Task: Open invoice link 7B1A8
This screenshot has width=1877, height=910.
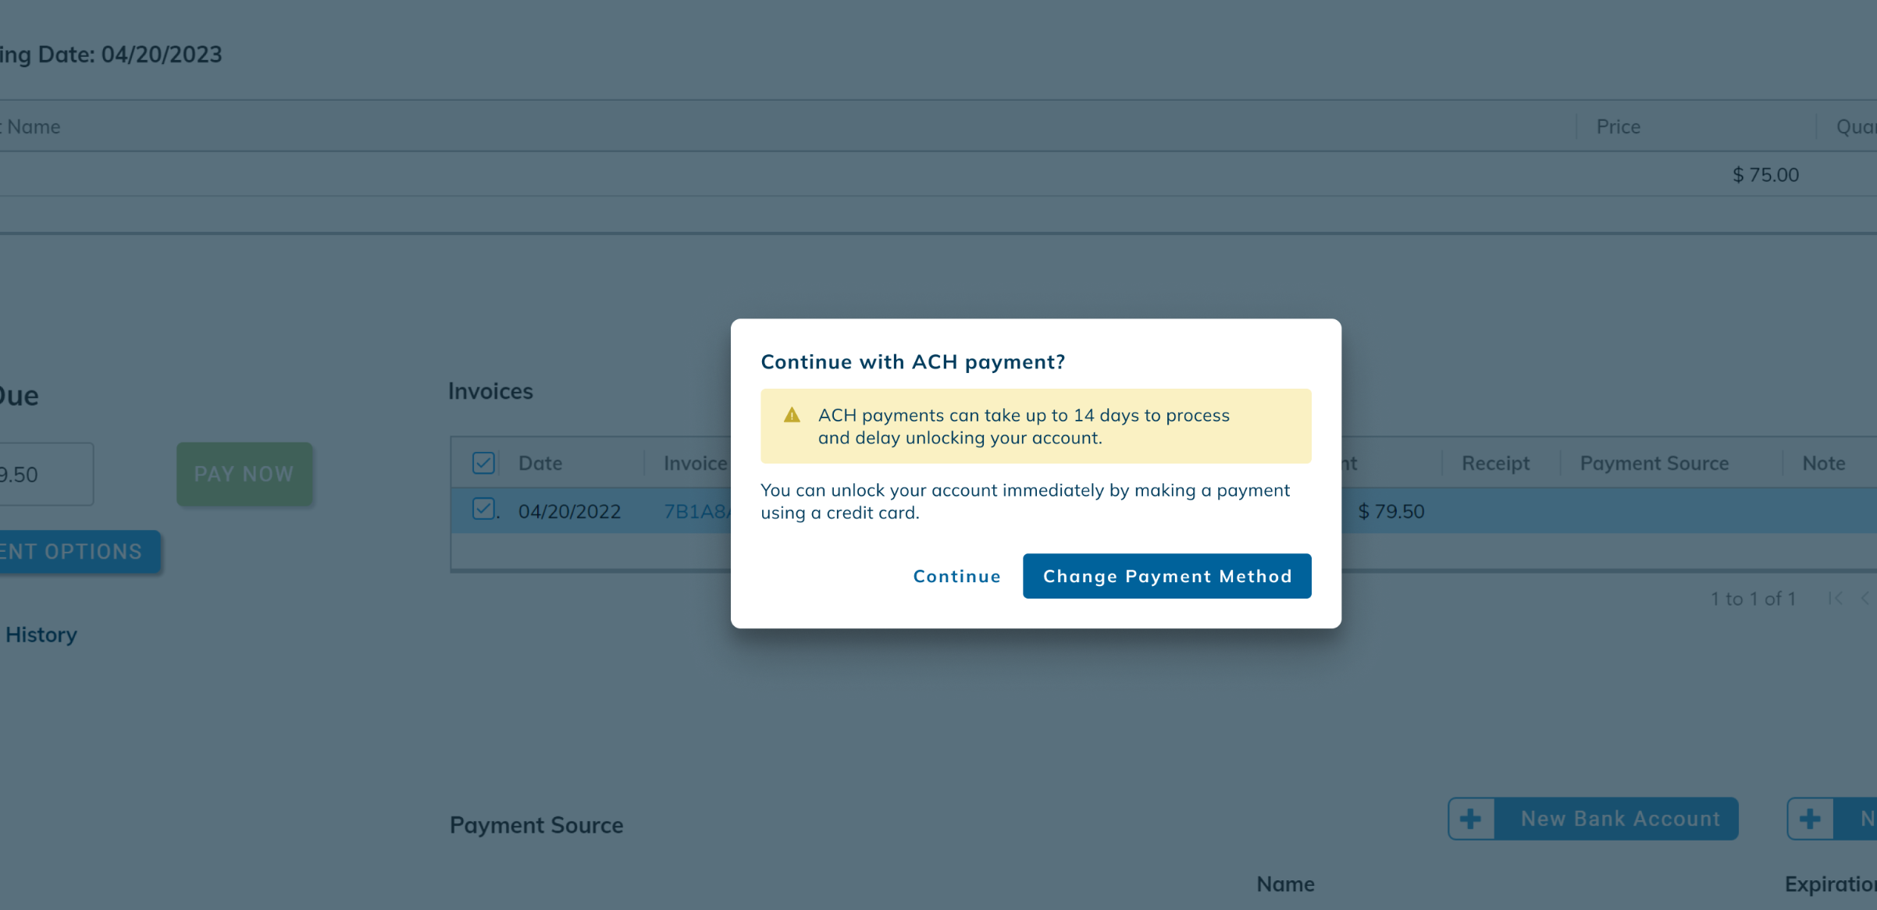Action: (x=696, y=511)
